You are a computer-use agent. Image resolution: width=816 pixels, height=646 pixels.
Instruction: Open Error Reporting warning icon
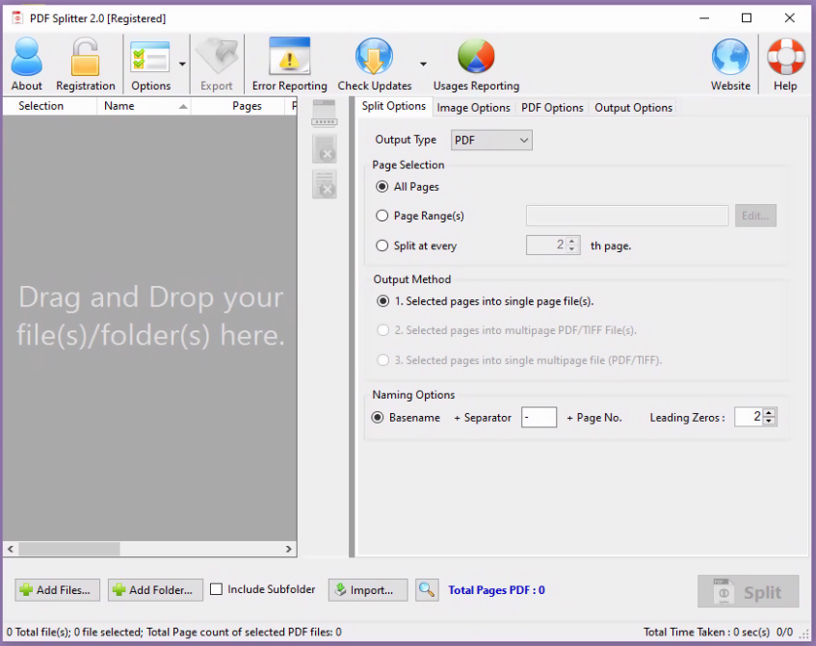289,56
